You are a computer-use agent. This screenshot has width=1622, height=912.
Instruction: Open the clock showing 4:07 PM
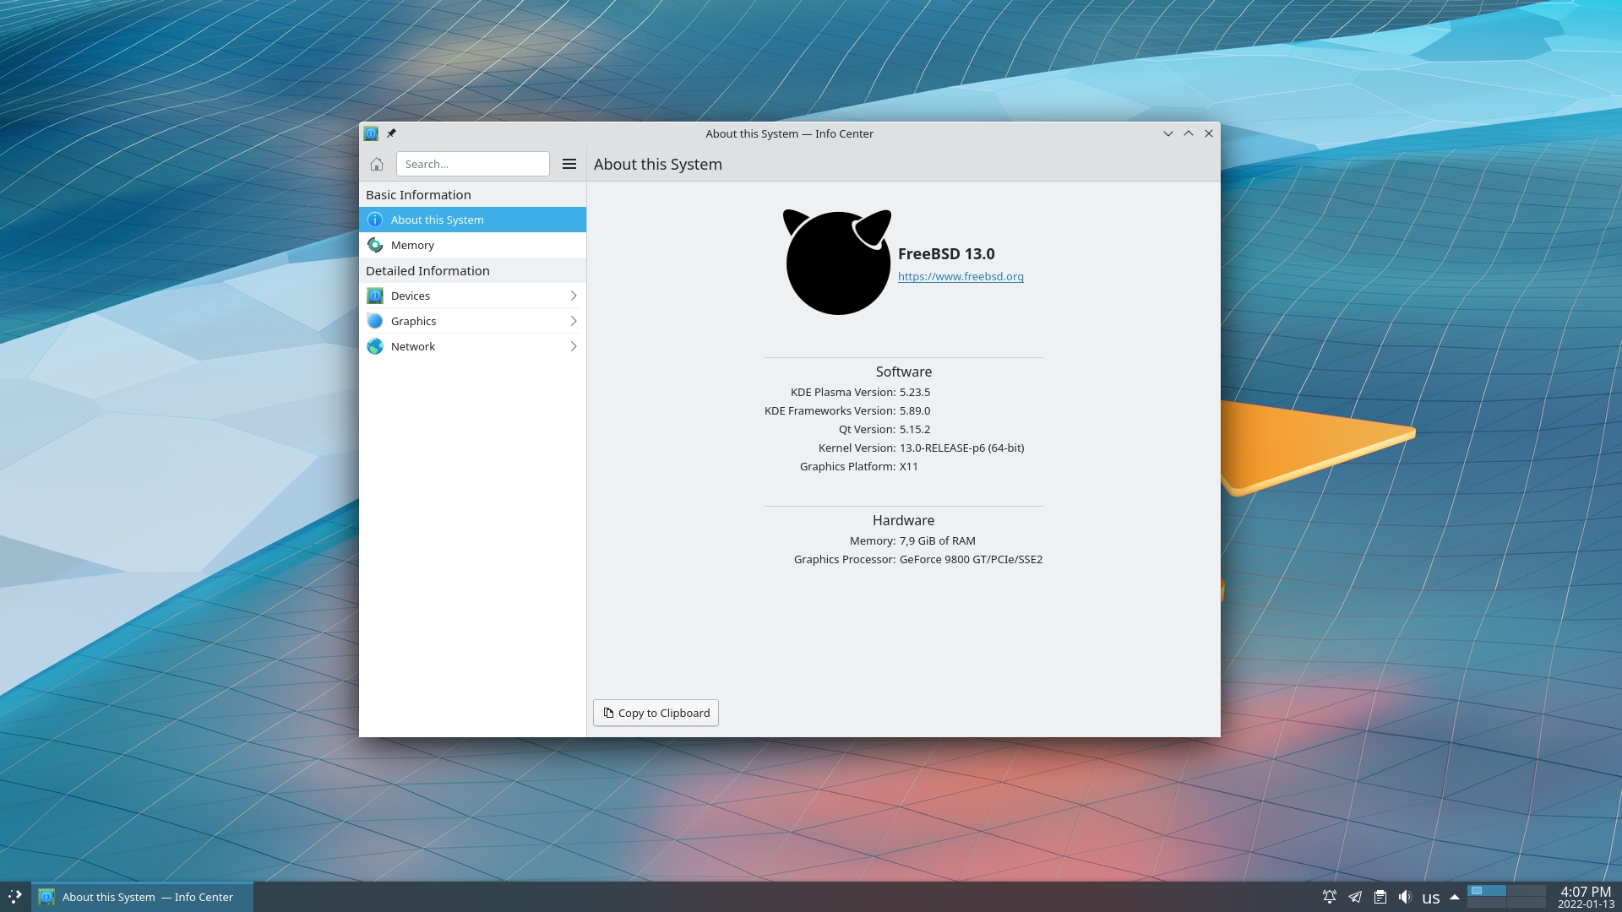click(x=1586, y=897)
